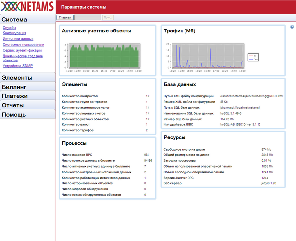Open Сервис аутентификации link
This screenshot has width=296, height=241.
click(22, 50)
